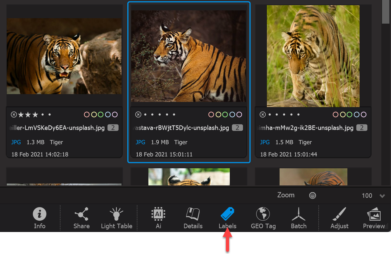Toggle red label on eiller-LmVSKeDy6EA photo
The height and width of the screenshot is (254, 391).
[x=87, y=115]
